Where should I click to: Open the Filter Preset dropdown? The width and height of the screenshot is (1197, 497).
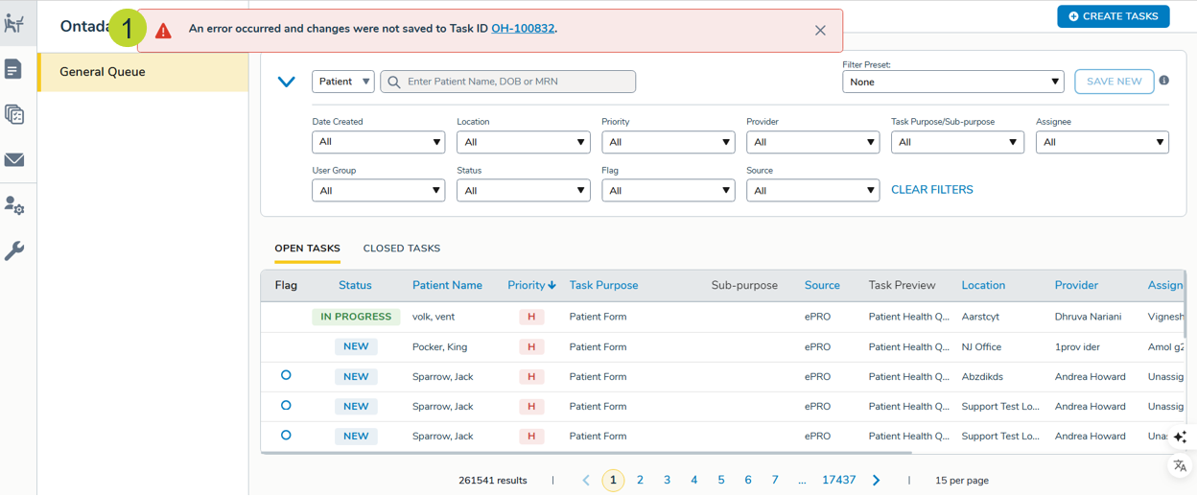(x=952, y=82)
